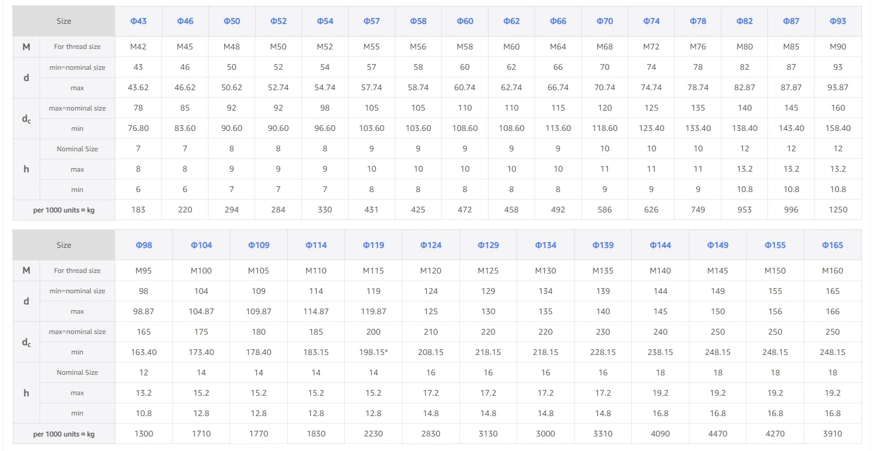Open the Φ93 size link
Viewport: 874px width, 451px height.
click(838, 21)
